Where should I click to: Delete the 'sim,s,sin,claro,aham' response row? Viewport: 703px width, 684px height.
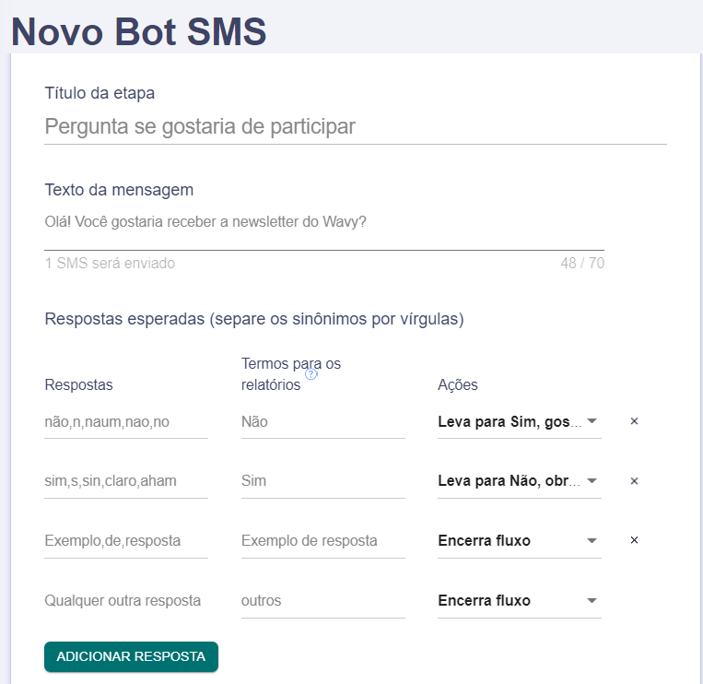[x=634, y=481]
